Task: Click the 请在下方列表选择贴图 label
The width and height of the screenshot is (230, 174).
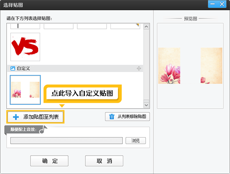Action: point(29,18)
